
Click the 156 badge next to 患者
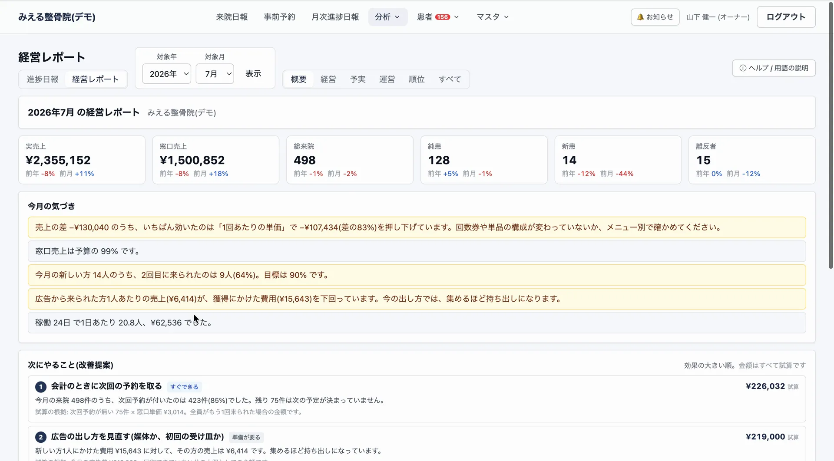[443, 17]
